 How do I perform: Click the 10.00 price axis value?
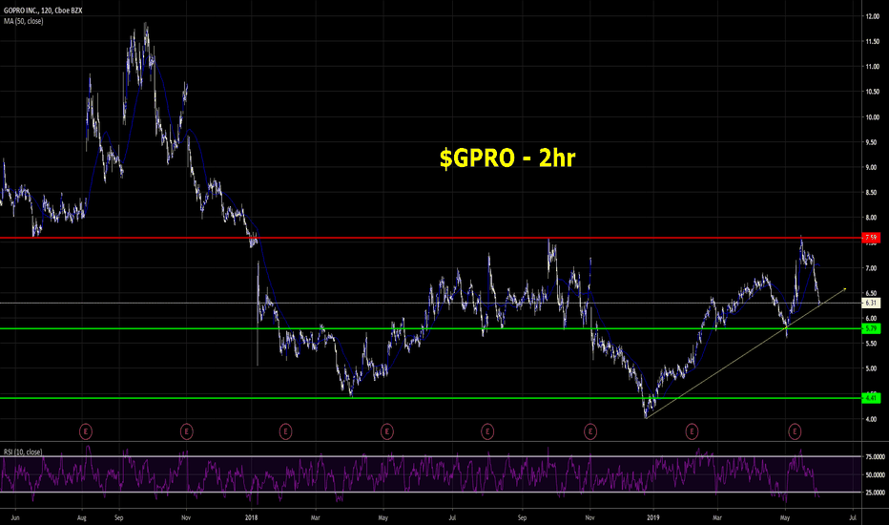tap(872, 117)
